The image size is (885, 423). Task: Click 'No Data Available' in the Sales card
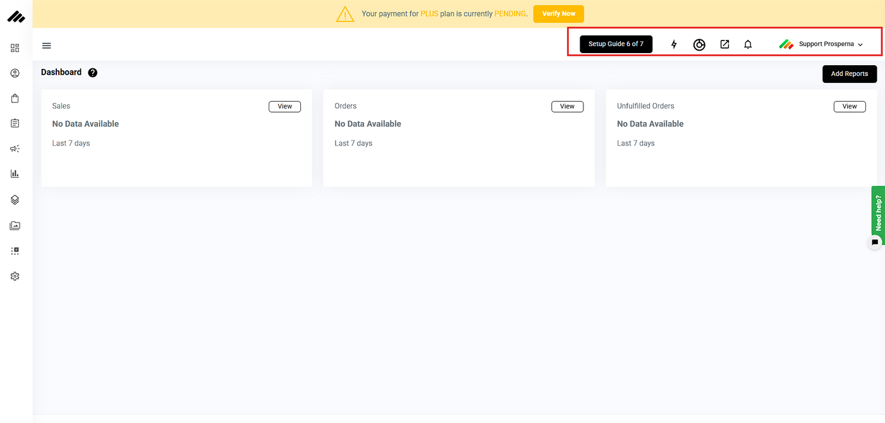(x=85, y=124)
